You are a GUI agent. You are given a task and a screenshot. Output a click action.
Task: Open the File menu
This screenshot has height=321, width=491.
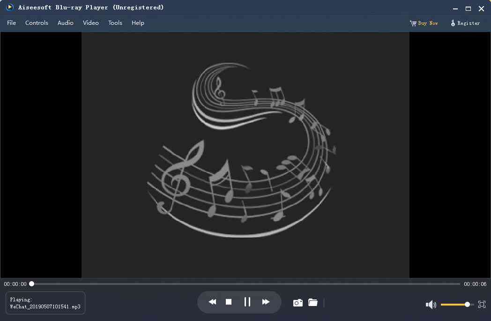coord(12,23)
